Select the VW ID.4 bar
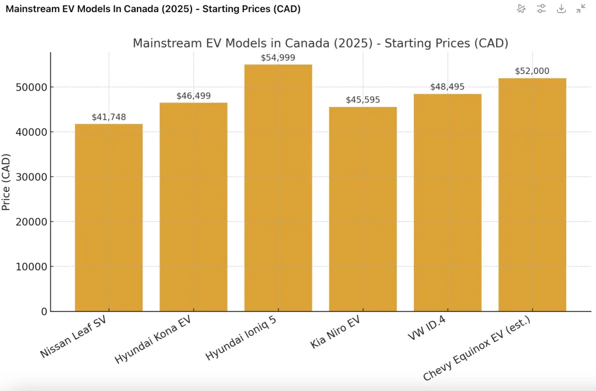The image size is (596, 391). (448, 203)
